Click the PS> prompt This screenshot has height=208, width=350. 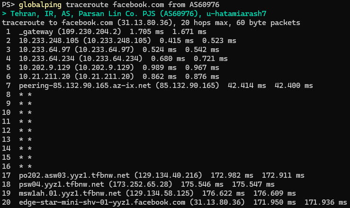point(7,5)
